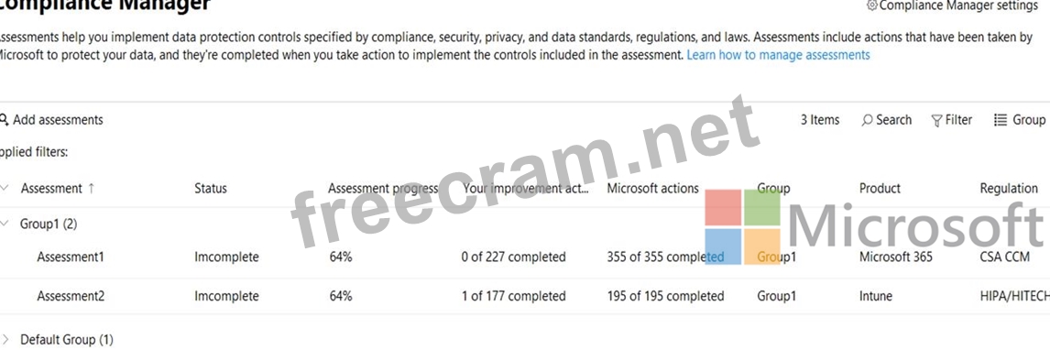The width and height of the screenshot is (1050, 350).
Task: Click the Search magnifier icon
Action: click(x=867, y=120)
